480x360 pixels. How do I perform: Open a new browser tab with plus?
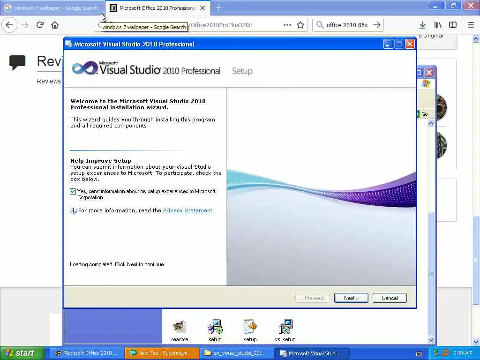218,7
